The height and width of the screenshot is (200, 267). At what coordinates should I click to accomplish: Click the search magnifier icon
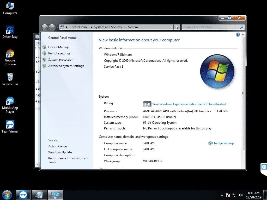(241, 27)
